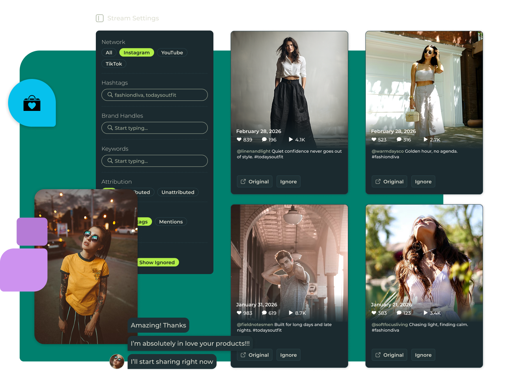
Task: Click heart icon on fieldnotesmen post
Action: tap(239, 313)
